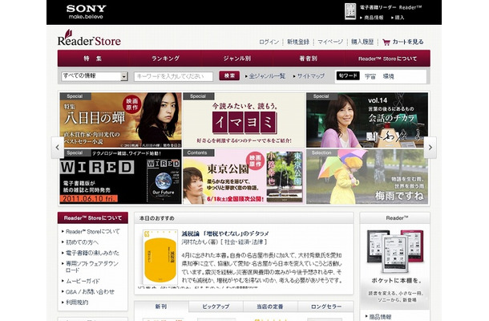Open the 社会・経済・法律 genre link
Viewport: 489px width, 321px height.
click(244, 242)
